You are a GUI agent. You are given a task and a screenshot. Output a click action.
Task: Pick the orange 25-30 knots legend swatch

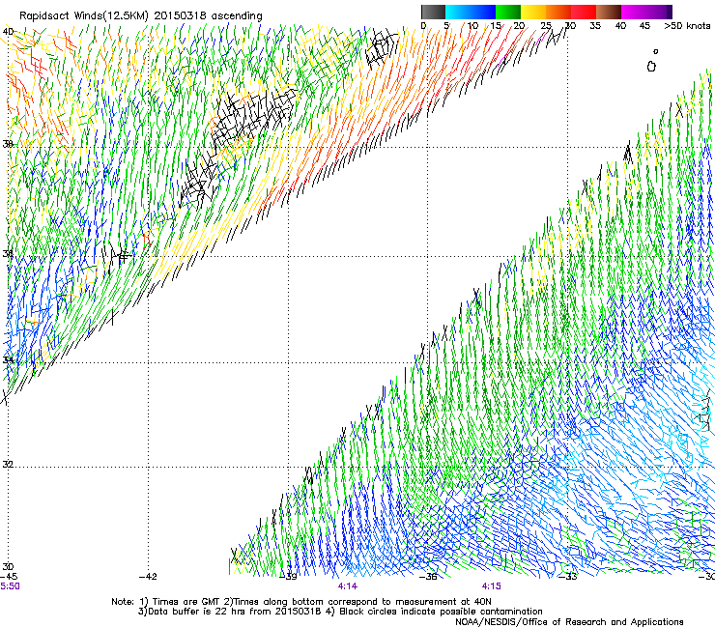(x=558, y=12)
